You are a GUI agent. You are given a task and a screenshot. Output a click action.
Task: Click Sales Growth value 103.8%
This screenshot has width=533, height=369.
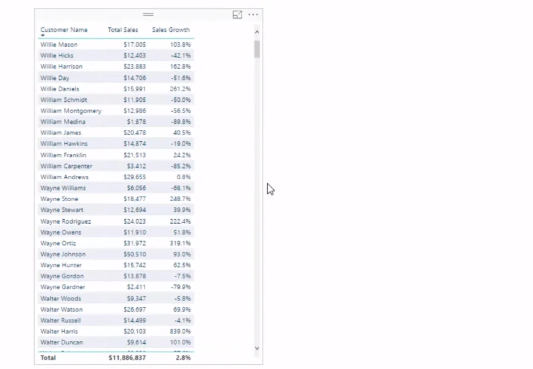pyautogui.click(x=180, y=45)
